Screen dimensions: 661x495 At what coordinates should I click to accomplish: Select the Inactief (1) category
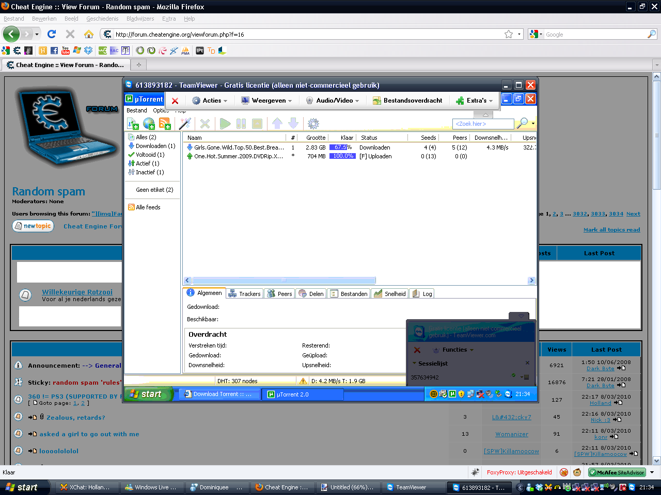click(146, 172)
